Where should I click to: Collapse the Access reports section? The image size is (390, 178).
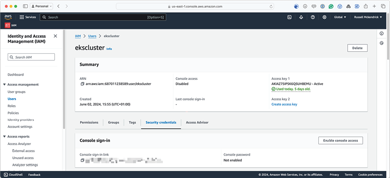point(4,137)
